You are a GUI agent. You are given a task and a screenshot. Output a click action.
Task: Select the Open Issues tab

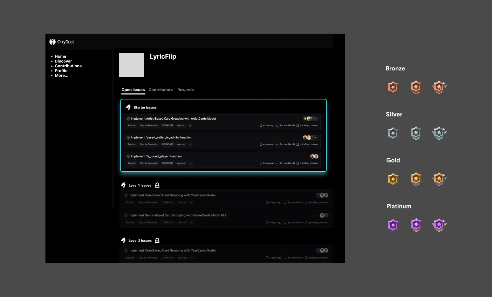[x=133, y=90]
